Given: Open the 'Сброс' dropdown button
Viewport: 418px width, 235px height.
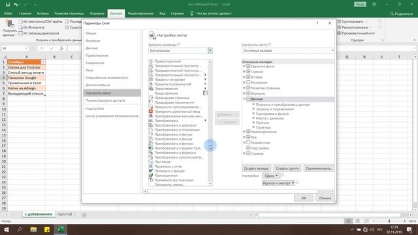Looking at the screenshot, I should coord(271,176).
